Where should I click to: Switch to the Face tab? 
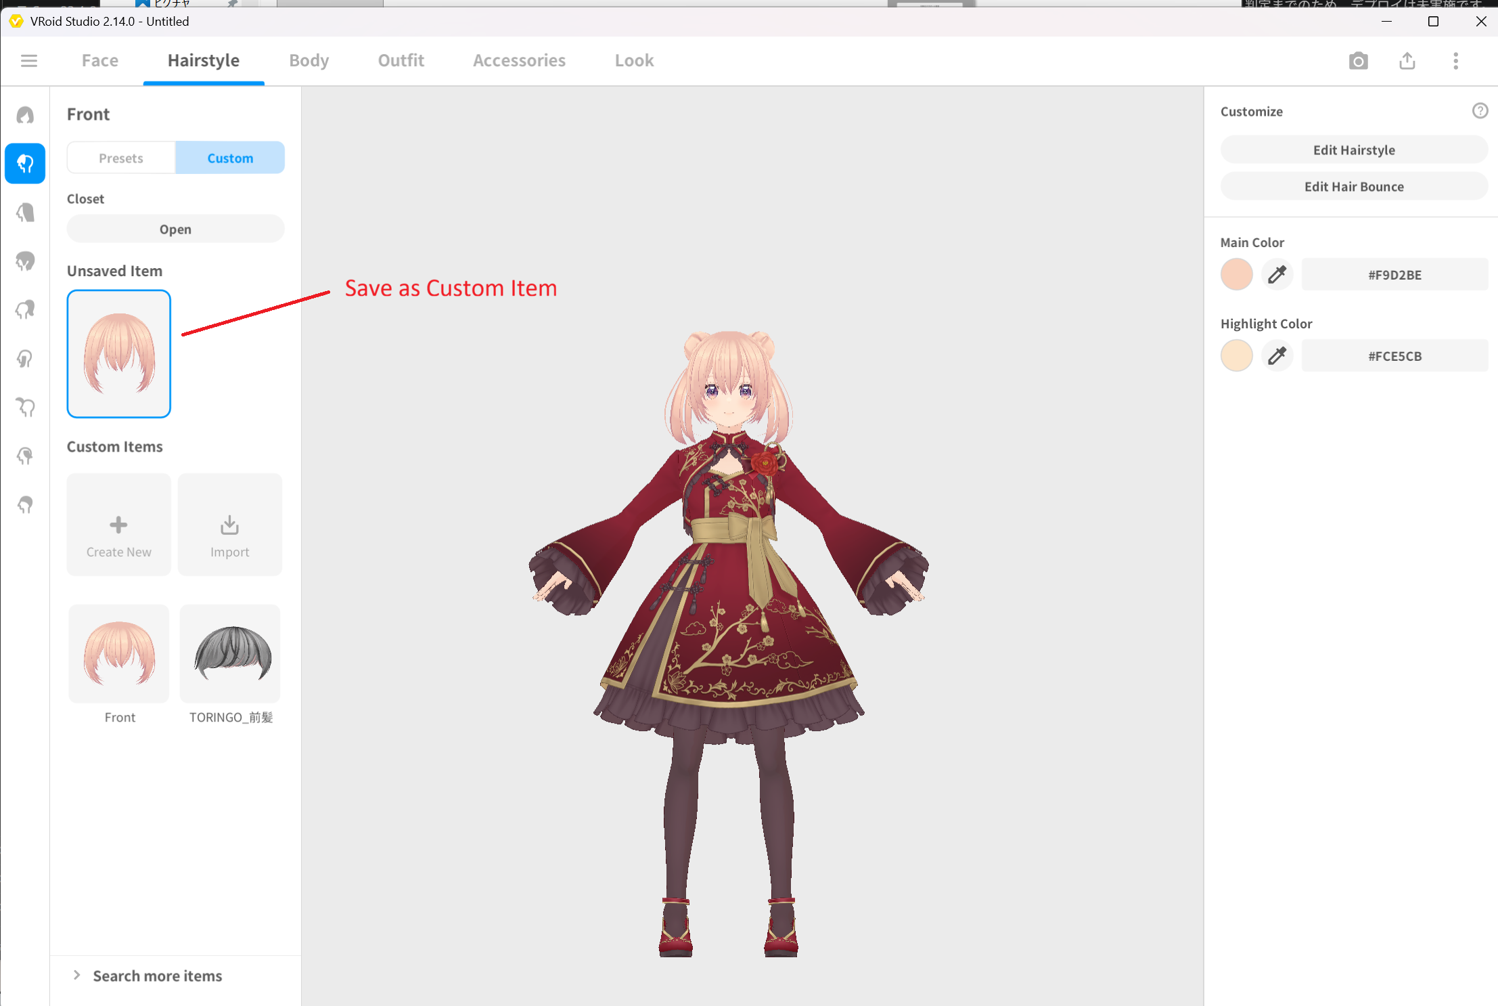(99, 61)
